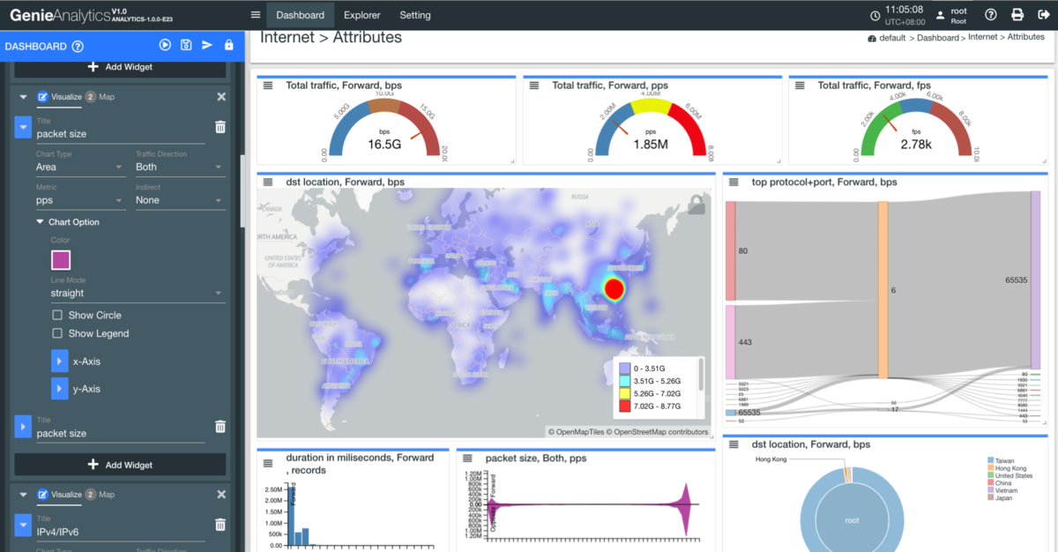The height and width of the screenshot is (552, 1058).
Task: Share the dashboard via the send icon
Action: [208, 45]
